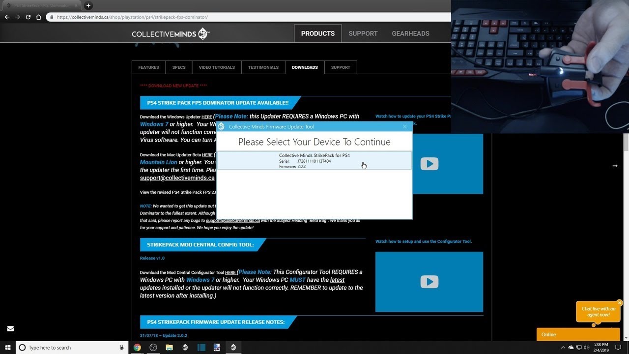Click the '31/07/18 – Update 2.0.2' text
Screen dimensions: 629x354
(x=164, y=335)
